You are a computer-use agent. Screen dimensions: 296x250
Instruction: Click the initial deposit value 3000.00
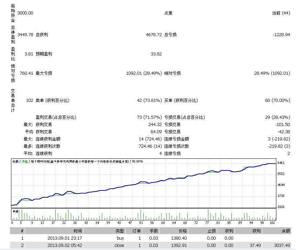tap(25, 13)
